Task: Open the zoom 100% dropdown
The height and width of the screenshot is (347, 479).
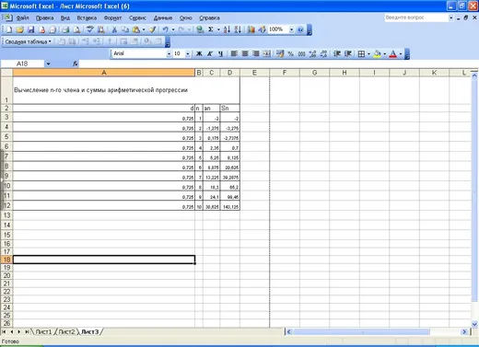Action: click(x=291, y=29)
